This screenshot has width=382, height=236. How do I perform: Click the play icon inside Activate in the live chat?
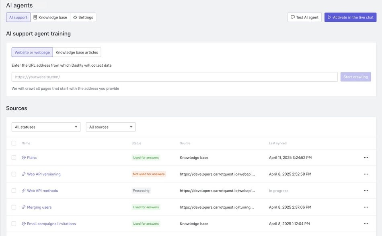click(329, 17)
